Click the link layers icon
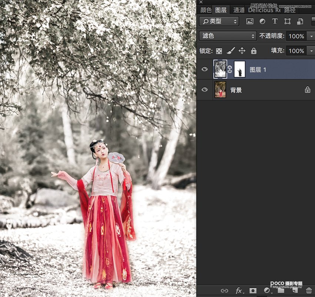Viewport: 315px width, 297px height. pos(224,291)
